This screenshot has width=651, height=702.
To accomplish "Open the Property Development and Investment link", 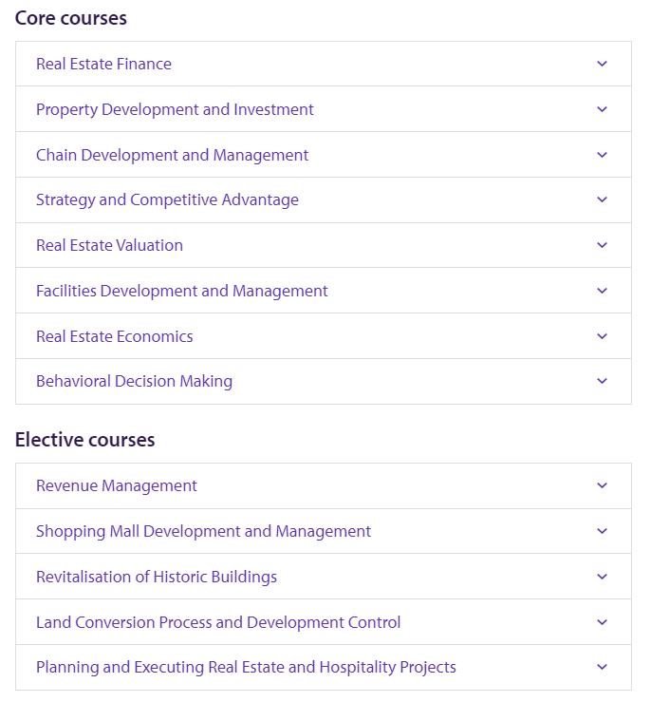I will click(x=175, y=109).
